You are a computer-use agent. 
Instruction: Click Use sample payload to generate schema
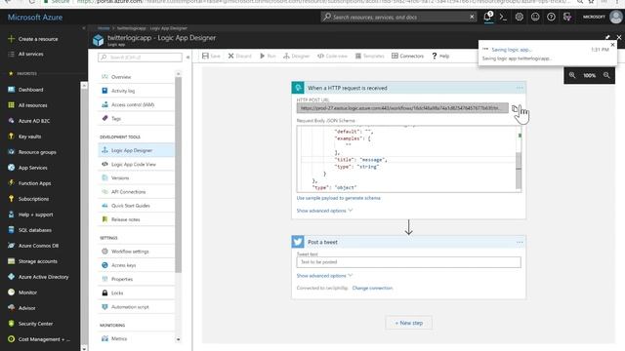339,198
